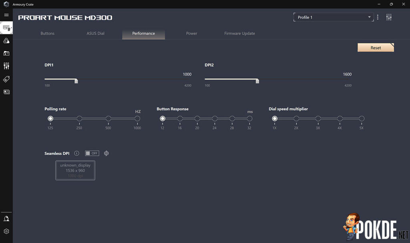Close the Armoury Crate window
The image size is (410, 243).
404,4
